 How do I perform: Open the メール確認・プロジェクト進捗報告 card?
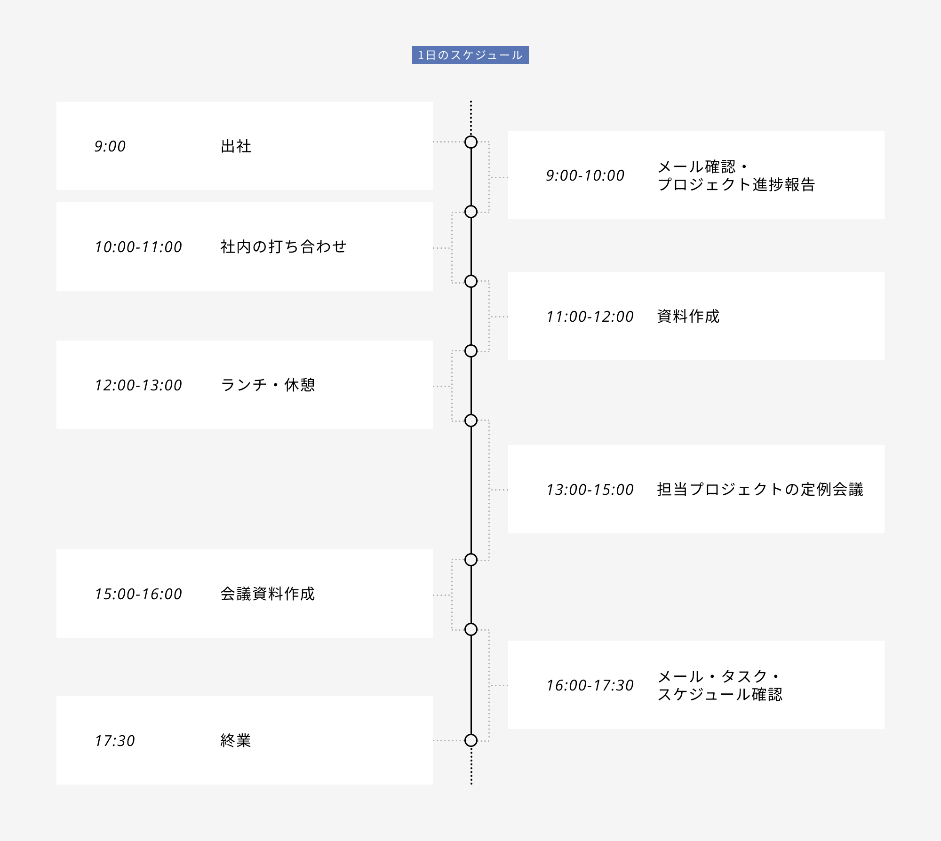[696, 175]
